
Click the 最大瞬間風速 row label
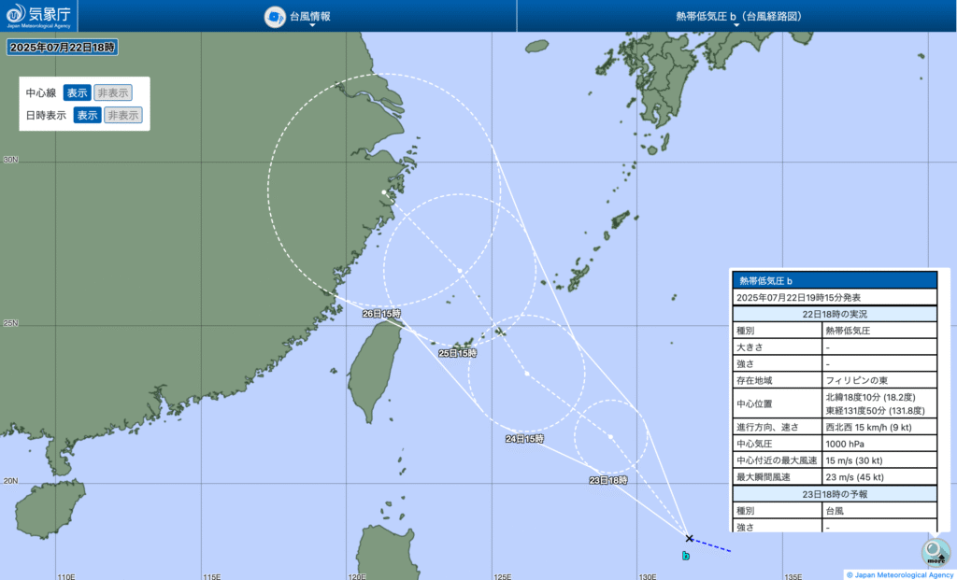(764, 477)
